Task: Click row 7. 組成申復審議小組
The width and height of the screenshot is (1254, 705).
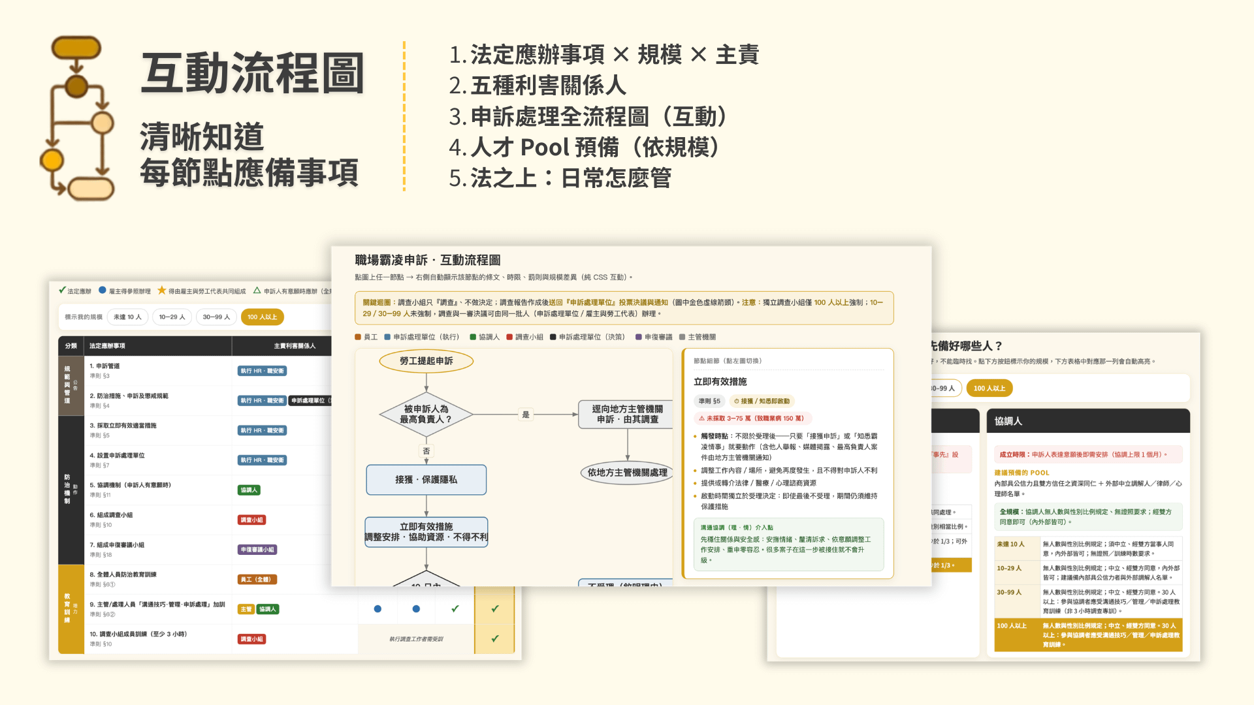Action: coord(196,550)
